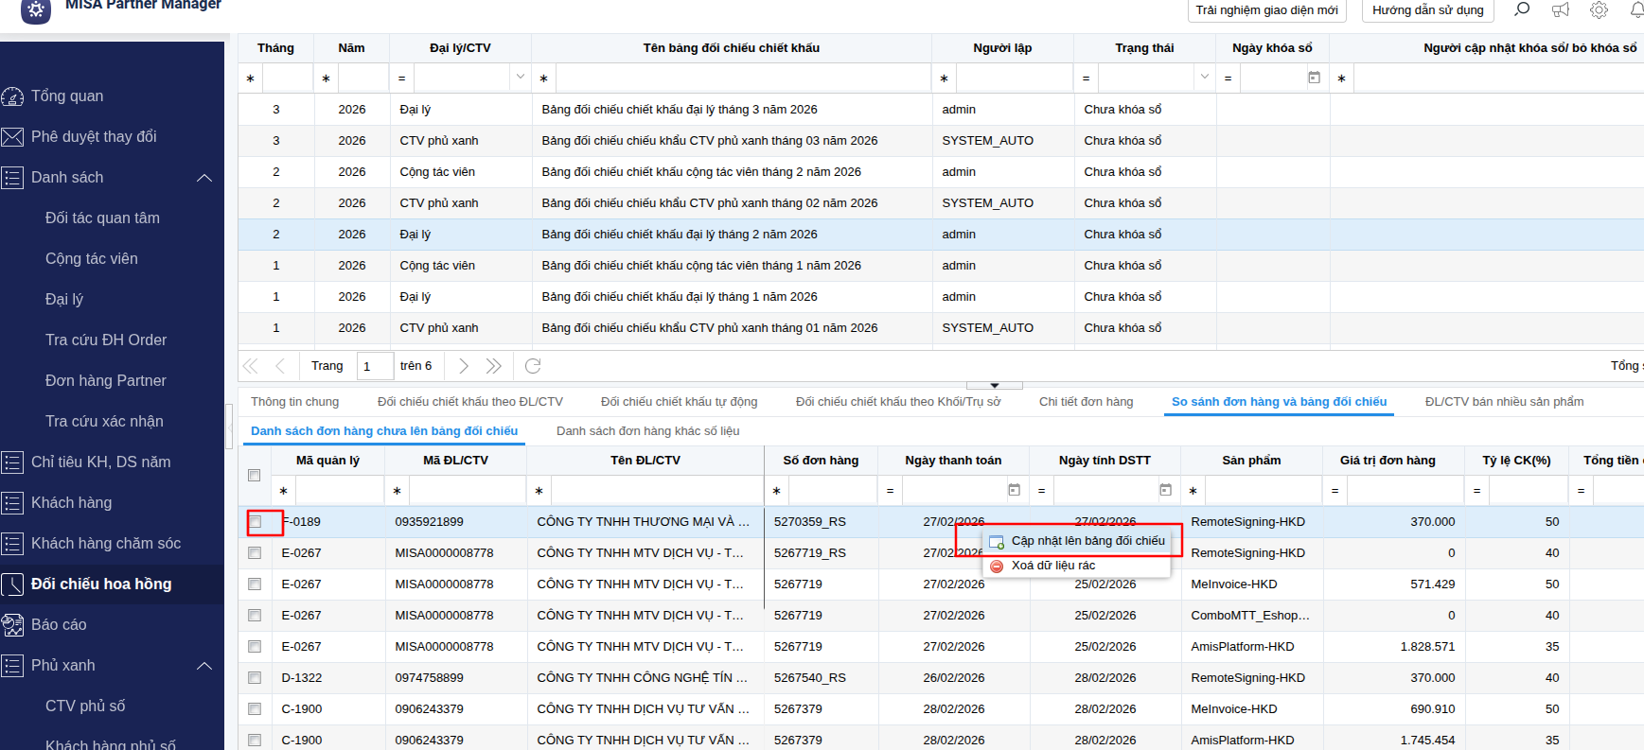The height and width of the screenshot is (750, 1644).
Task: Jump to last page double-arrow icon
Action: [494, 366]
